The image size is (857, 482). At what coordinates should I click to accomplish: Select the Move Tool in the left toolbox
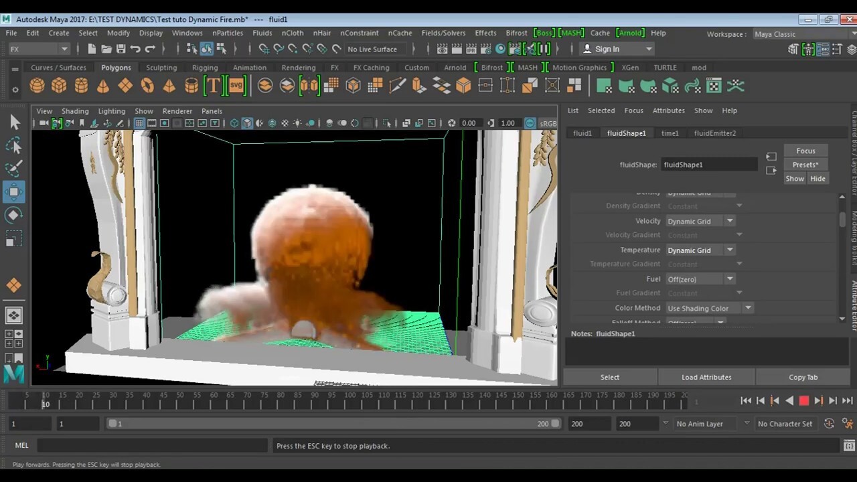[x=15, y=191]
